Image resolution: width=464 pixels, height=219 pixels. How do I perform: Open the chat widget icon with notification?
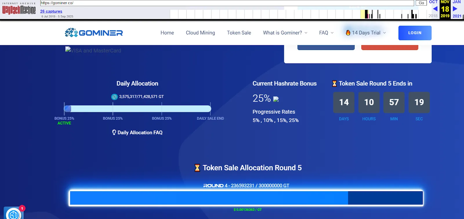click(x=14, y=214)
